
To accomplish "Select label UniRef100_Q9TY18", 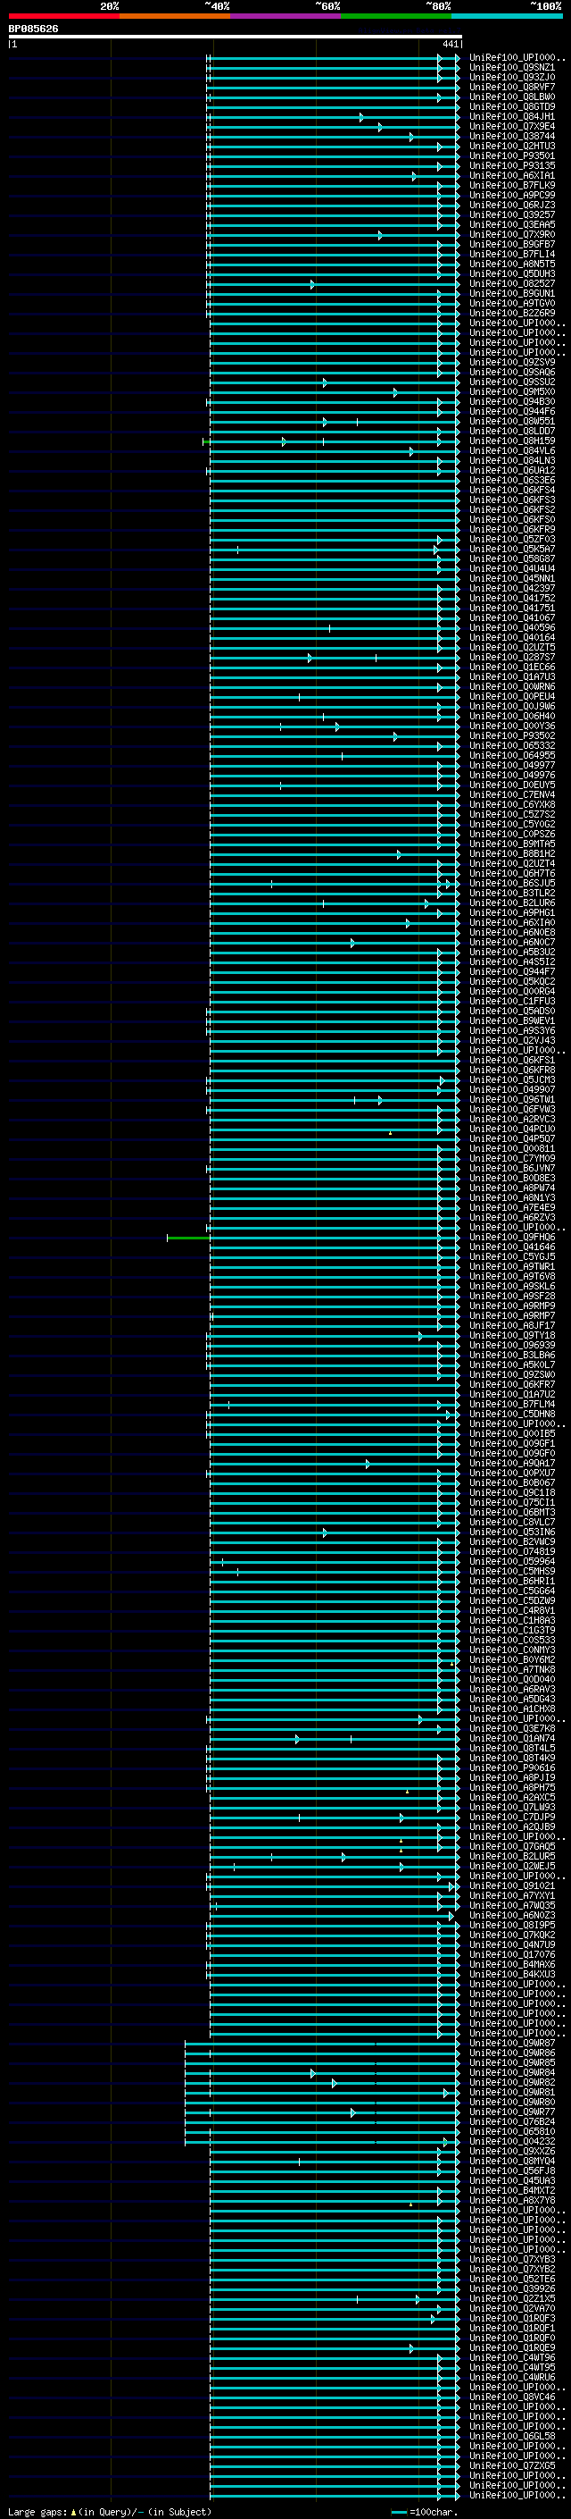I will [x=512, y=1335].
